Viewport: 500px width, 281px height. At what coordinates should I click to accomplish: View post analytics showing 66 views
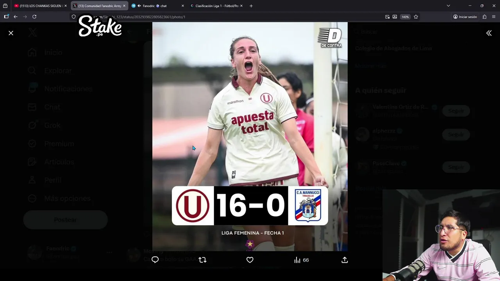(301, 260)
